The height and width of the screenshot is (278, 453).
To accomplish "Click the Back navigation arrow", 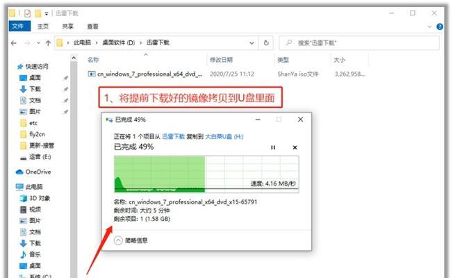I will pyautogui.click(x=14, y=43).
